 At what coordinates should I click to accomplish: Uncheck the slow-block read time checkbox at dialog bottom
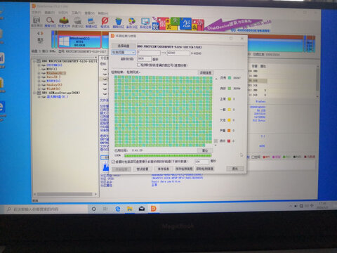113,162
